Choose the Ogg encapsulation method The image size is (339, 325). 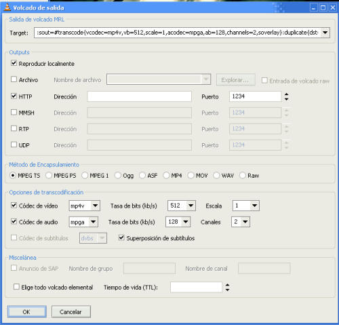(x=118, y=175)
